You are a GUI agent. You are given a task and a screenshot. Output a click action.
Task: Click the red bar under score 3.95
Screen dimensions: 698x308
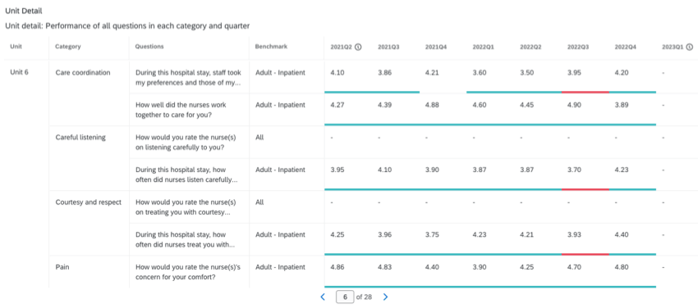(x=585, y=92)
